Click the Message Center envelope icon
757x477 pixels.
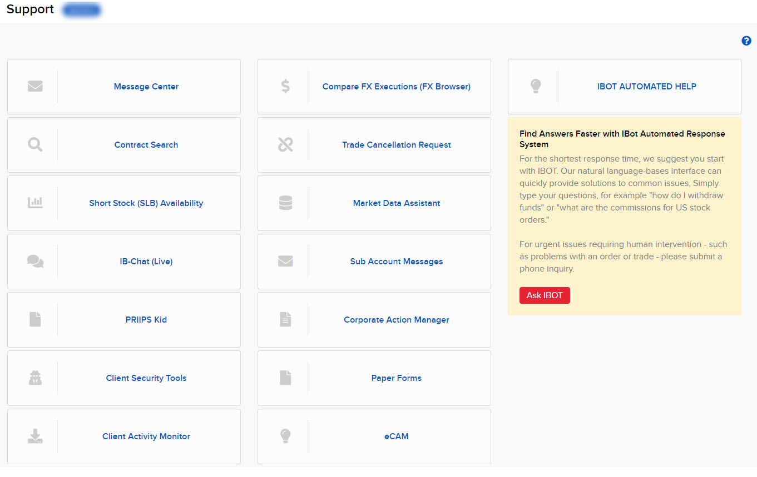coord(36,86)
